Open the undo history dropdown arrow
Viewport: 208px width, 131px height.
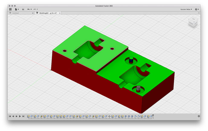point(31,9)
